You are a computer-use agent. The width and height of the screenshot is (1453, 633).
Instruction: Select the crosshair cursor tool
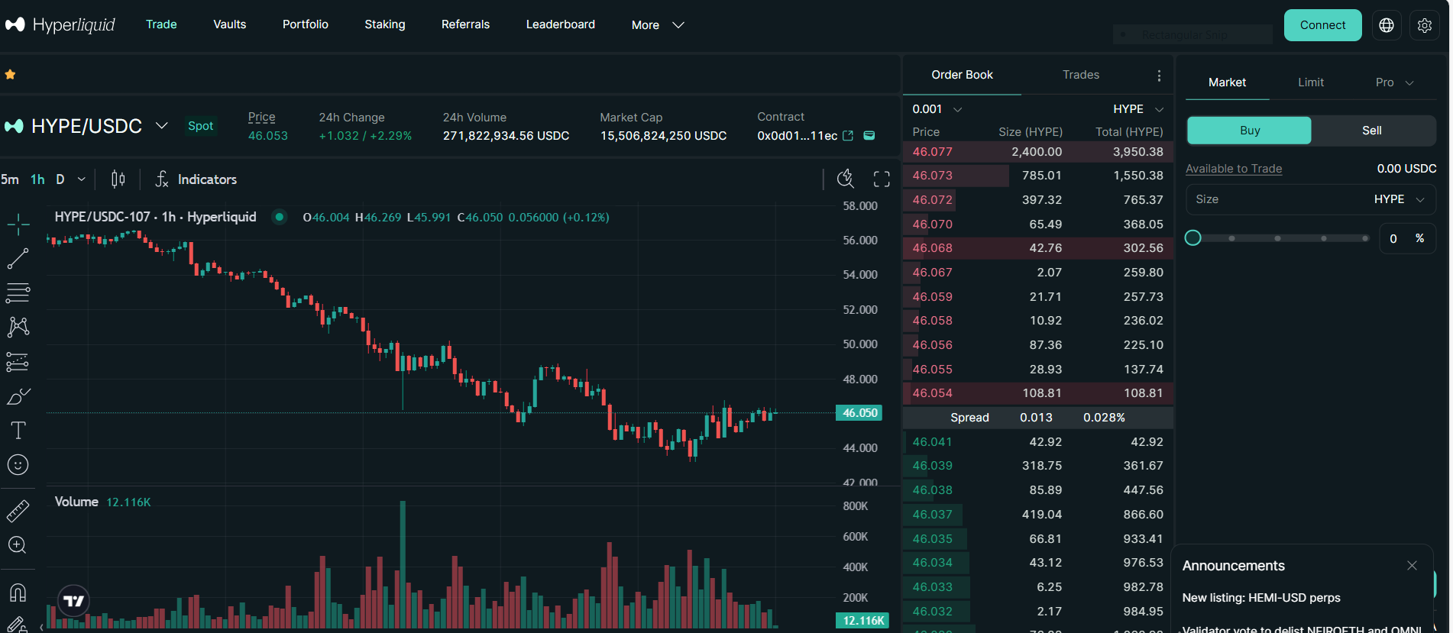[18, 224]
